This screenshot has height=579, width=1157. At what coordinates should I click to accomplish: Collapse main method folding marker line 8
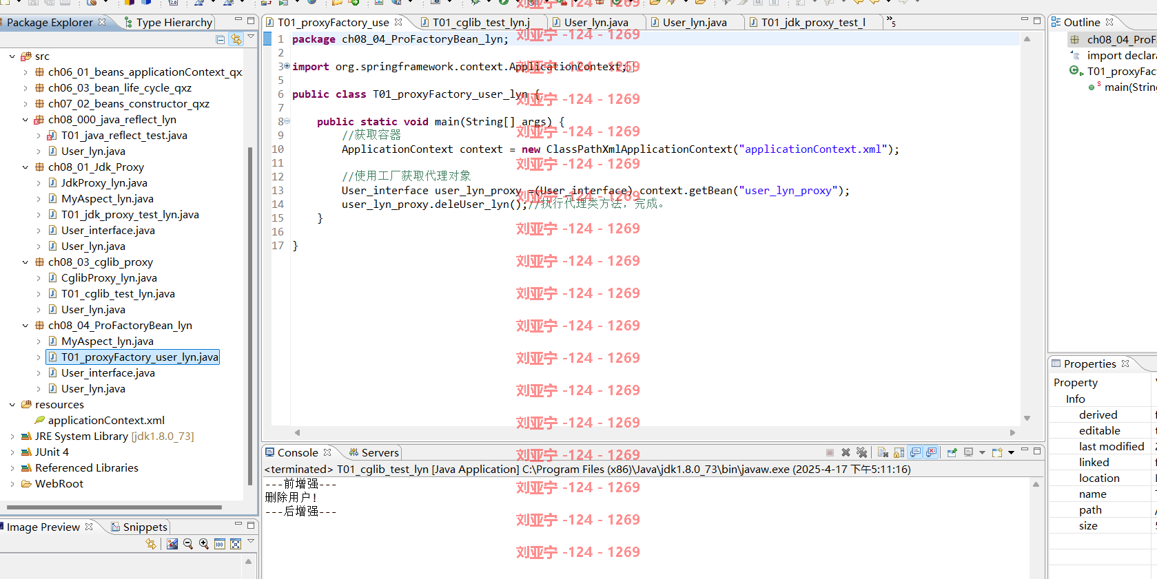point(287,121)
